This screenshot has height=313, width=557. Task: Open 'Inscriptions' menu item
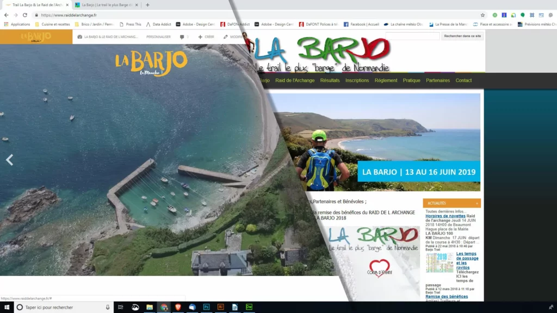pyautogui.click(x=357, y=80)
